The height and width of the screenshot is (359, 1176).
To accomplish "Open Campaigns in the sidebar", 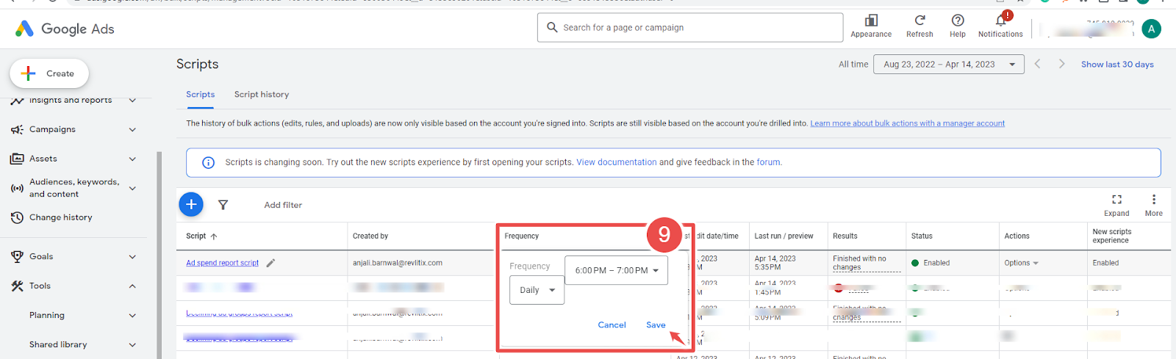I will point(52,129).
